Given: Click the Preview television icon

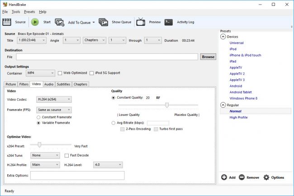Looking at the screenshot, I should 141,22.
